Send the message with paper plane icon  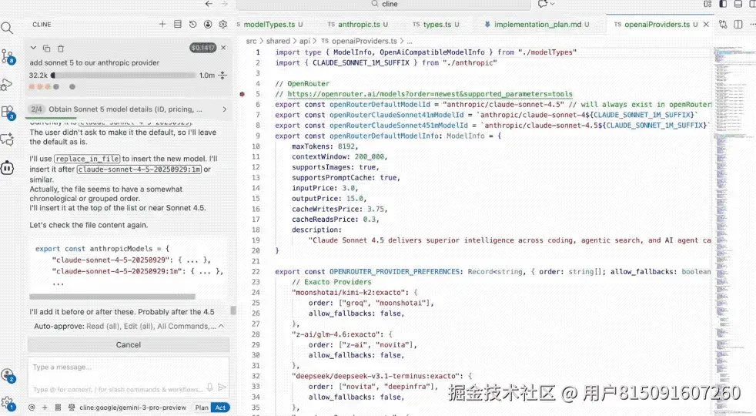pos(222,387)
